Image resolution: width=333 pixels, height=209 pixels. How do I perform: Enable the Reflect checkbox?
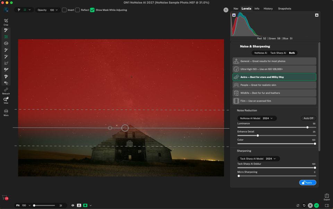(x=77, y=10)
